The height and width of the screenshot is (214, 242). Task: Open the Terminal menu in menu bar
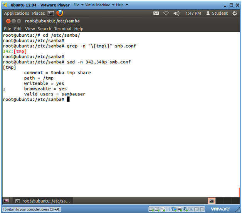point(63,29)
